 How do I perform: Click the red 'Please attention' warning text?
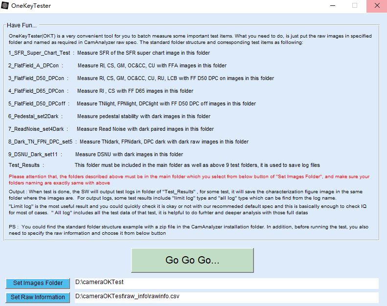[189, 180]
